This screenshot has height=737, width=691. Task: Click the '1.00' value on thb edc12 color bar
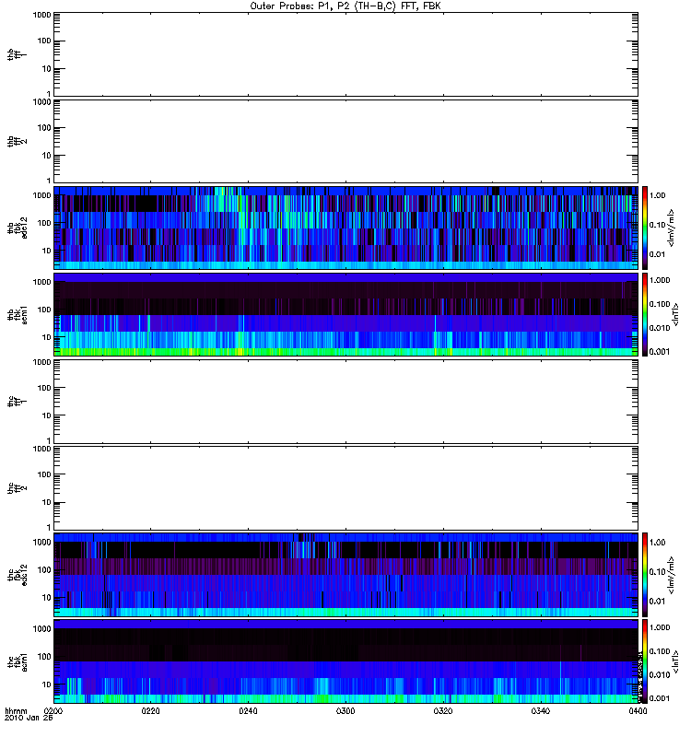click(657, 195)
